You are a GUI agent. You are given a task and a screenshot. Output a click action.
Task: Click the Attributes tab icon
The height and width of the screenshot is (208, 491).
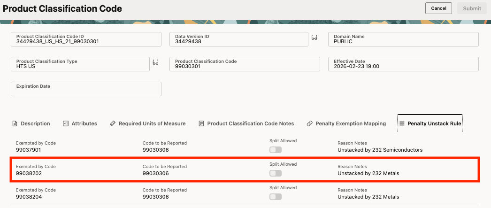(x=66, y=123)
